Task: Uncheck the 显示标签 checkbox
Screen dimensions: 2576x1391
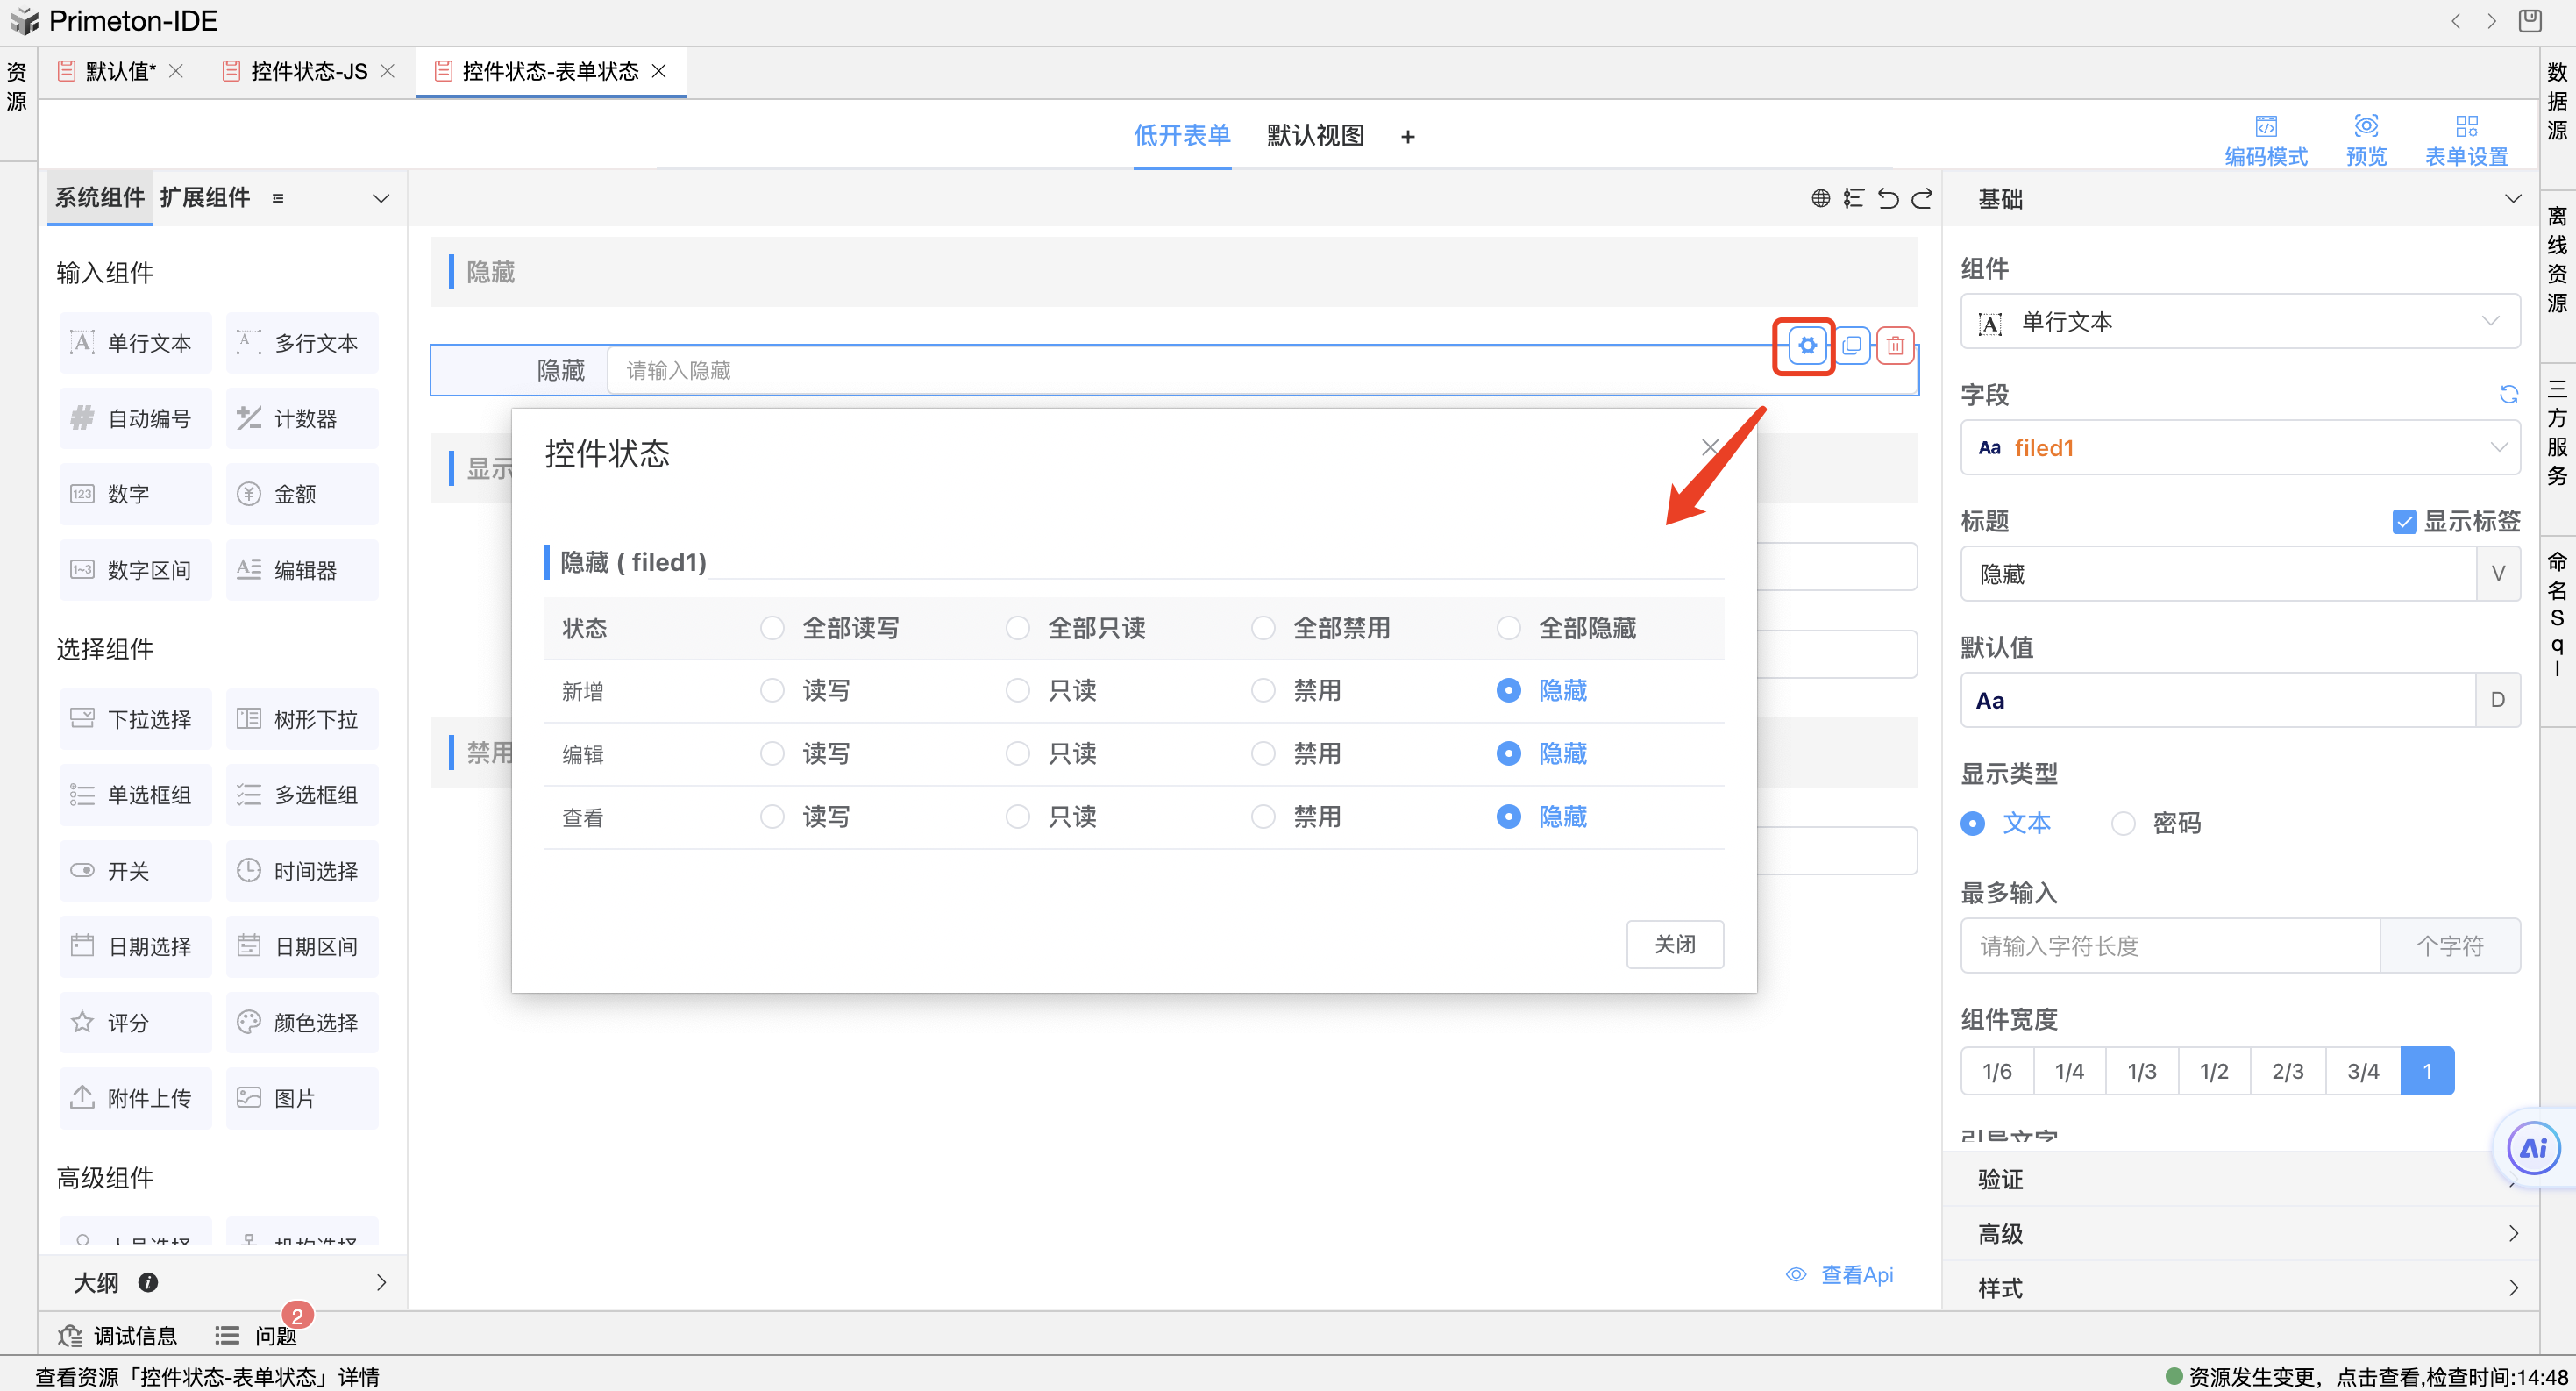Action: (2404, 521)
